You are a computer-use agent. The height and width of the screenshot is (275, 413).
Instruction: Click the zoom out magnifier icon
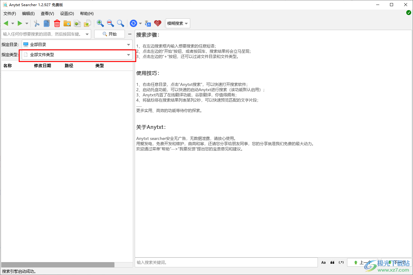[110, 23]
